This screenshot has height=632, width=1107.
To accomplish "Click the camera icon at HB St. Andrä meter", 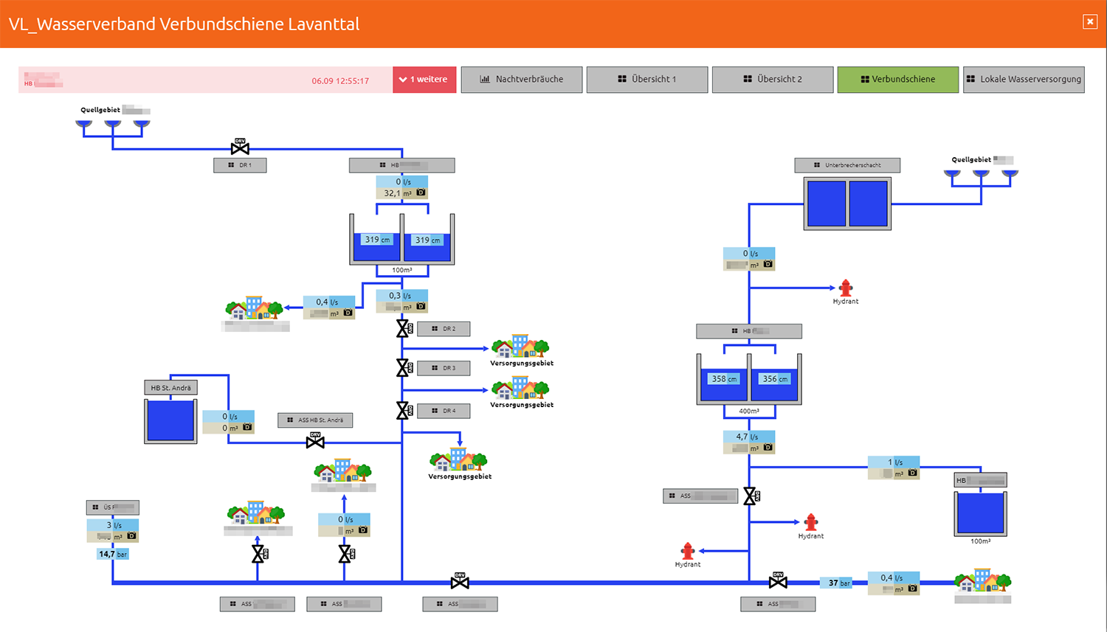I will click(247, 428).
